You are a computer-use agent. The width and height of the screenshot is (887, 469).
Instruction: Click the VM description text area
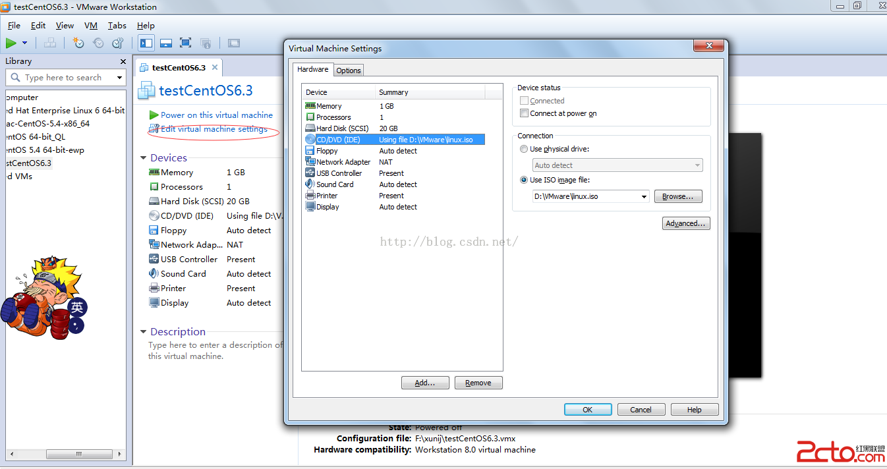(x=215, y=350)
